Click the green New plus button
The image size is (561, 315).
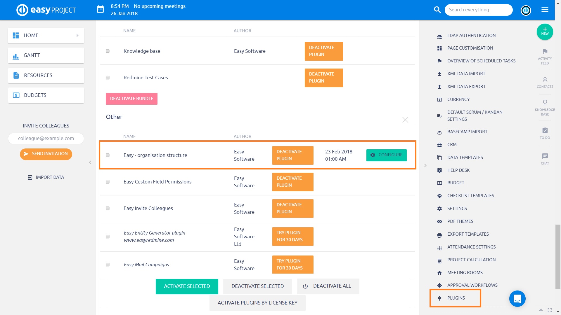[x=545, y=32]
